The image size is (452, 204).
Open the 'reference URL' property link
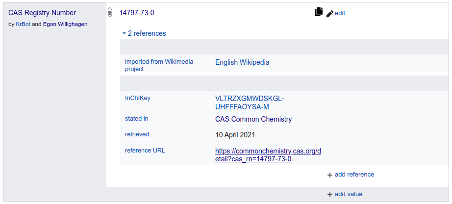click(x=145, y=151)
